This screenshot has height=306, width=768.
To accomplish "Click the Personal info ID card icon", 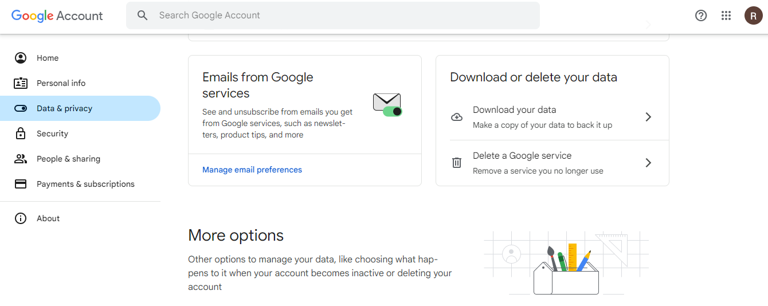I will (x=21, y=83).
